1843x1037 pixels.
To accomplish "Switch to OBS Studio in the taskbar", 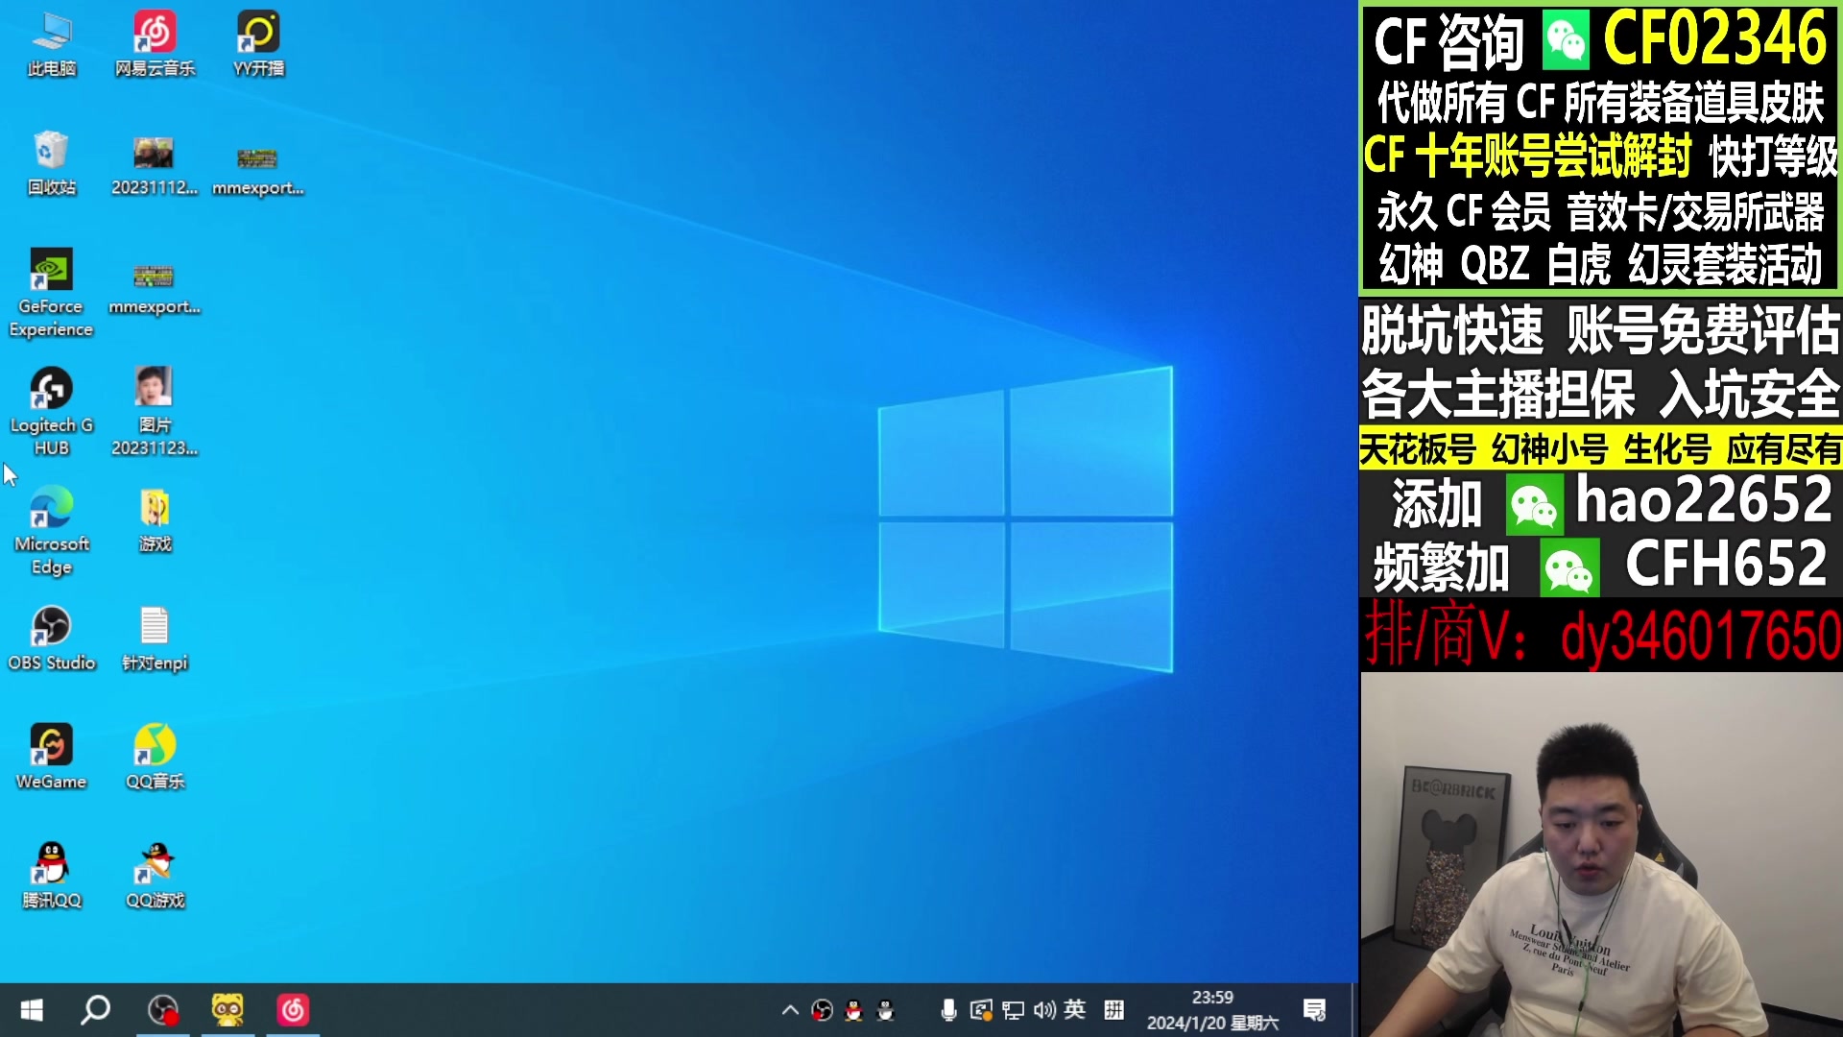I will [163, 1010].
